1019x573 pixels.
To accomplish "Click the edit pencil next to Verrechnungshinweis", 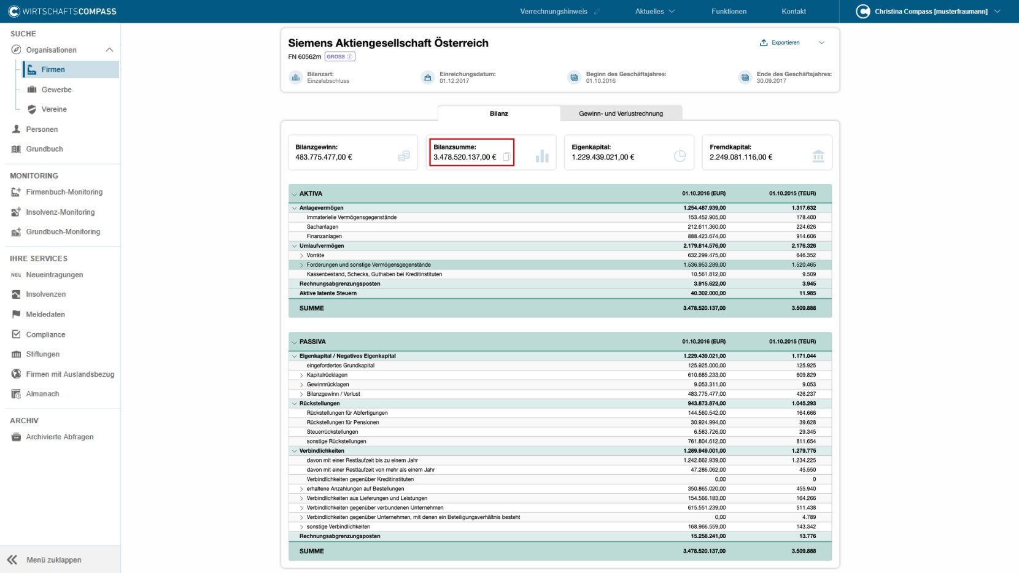I will [x=597, y=12].
